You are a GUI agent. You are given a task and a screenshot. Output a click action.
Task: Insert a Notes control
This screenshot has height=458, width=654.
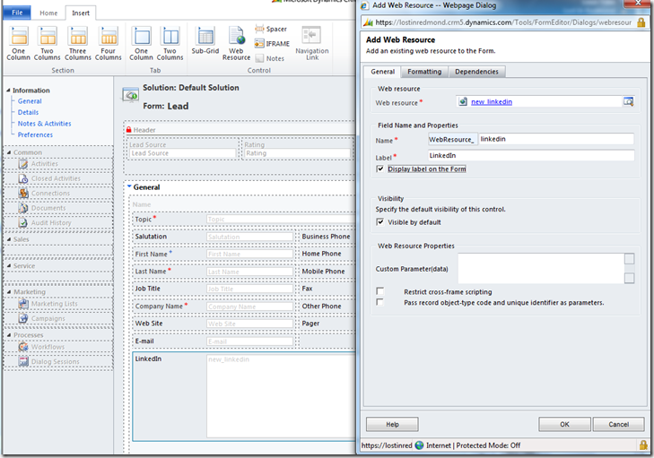(270, 58)
